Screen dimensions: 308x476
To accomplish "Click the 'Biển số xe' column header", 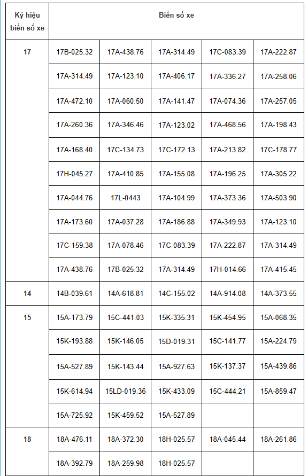I will click(x=176, y=15).
